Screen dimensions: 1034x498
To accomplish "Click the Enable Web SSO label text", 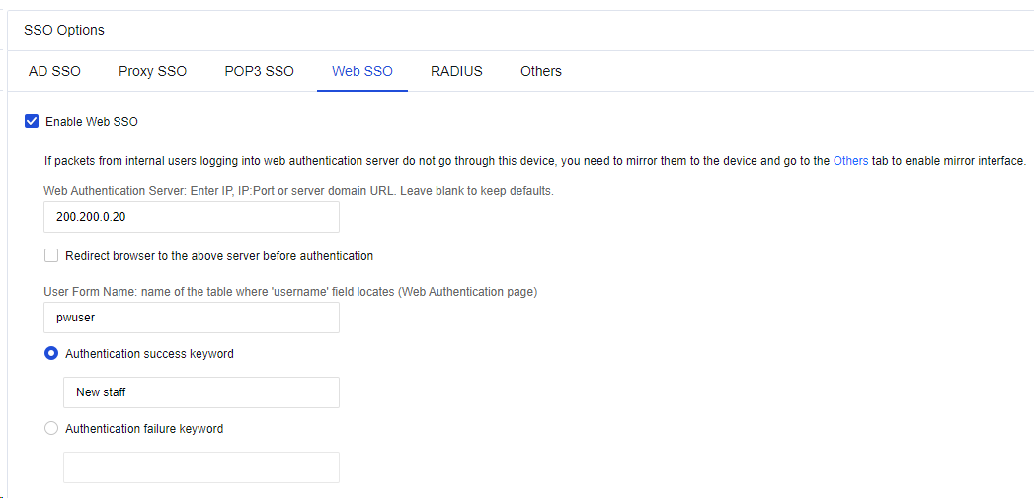I will [92, 122].
